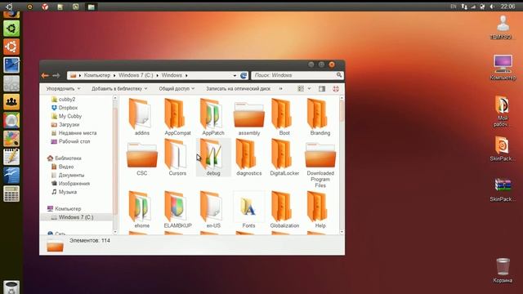This screenshot has width=523, height=294.
Task: Open the AppCompat folder
Action: [x=177, y=117]
